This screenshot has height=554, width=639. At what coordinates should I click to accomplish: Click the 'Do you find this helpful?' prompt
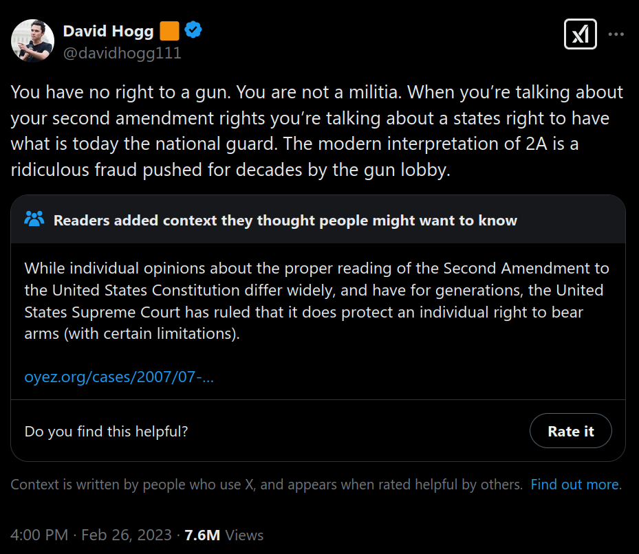tap(107, 431)
